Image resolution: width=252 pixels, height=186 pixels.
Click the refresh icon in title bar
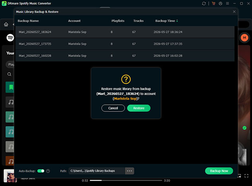204,3
